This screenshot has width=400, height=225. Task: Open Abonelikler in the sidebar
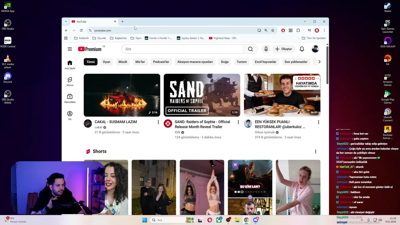click(70, 98)
